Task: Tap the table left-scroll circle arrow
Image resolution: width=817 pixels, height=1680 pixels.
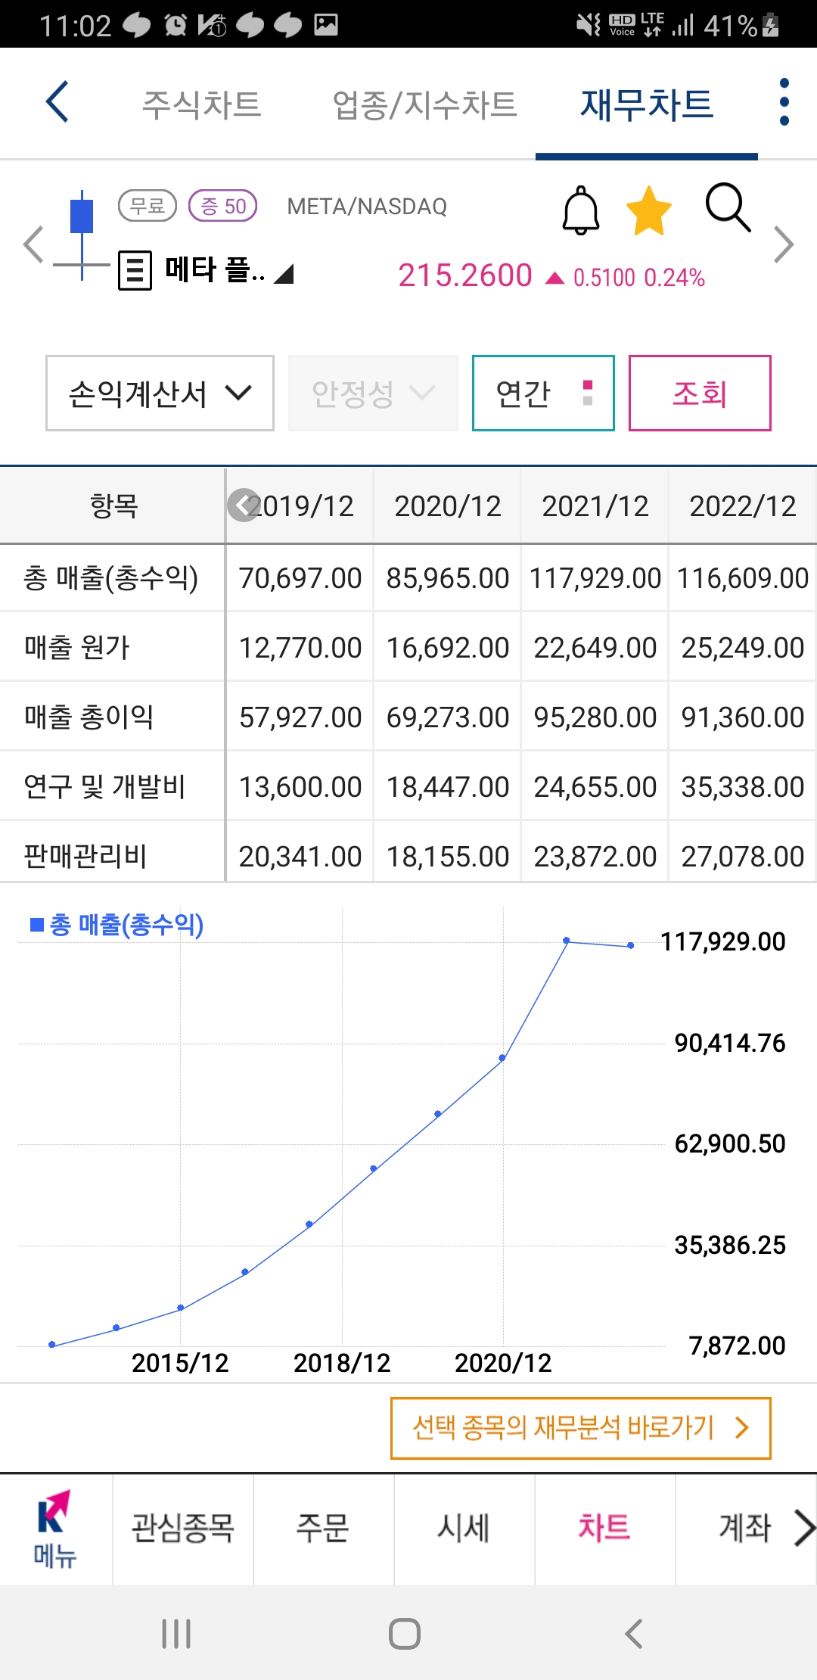Action: point(244,506)
